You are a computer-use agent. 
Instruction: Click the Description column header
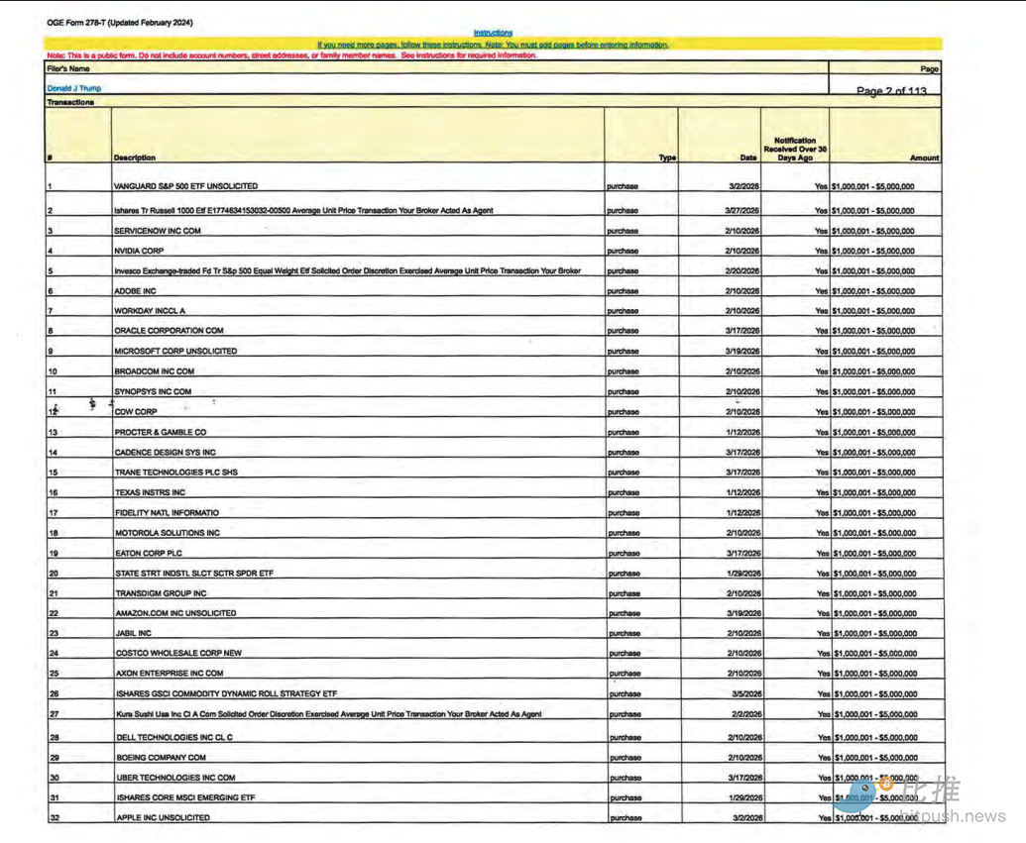coord(135,158)
